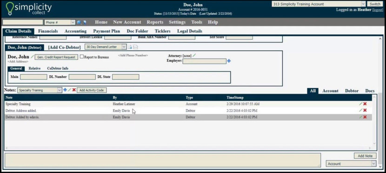Screen dimensions: 386x173
Task: Click the blue plus next to Employer
Action: tap(229, 61)
